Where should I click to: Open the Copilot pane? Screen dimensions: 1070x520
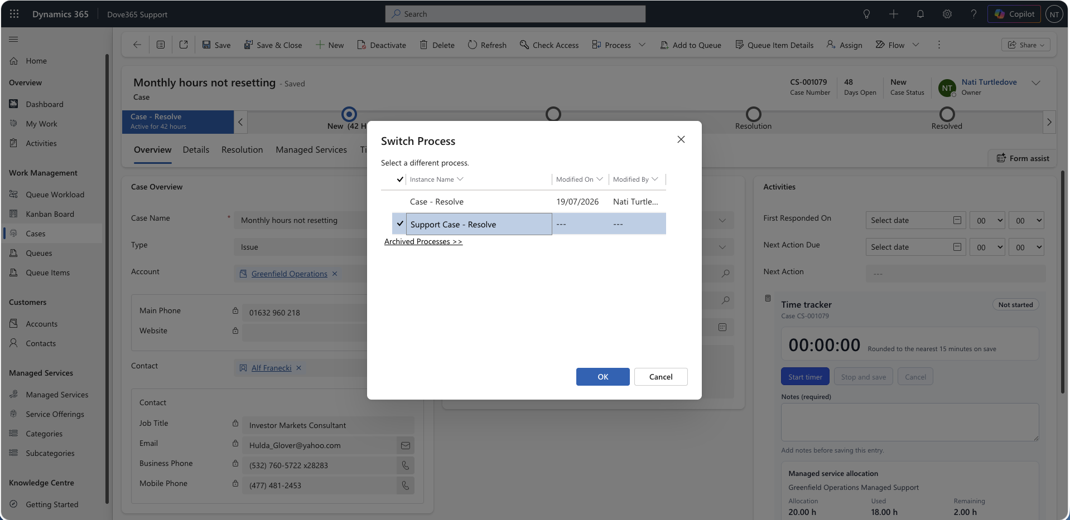1014,14
